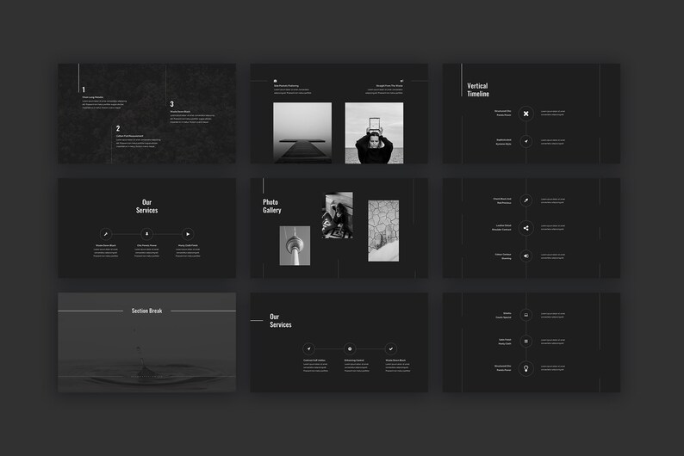Select the list icon on the timeline
This screenshot has width=684, height=456.
pos(526,342)
